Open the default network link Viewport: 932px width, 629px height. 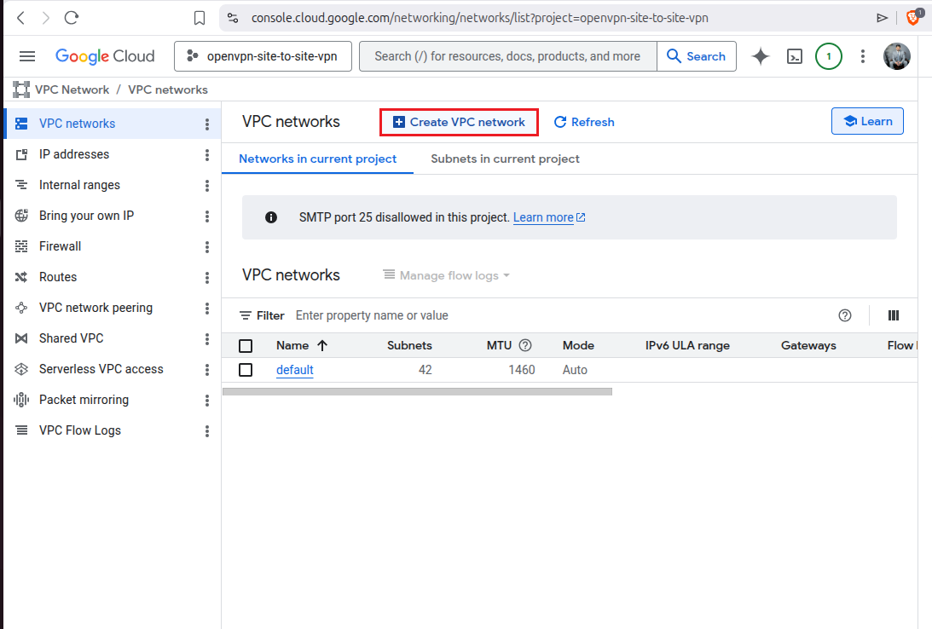click(x=295, y=370)
